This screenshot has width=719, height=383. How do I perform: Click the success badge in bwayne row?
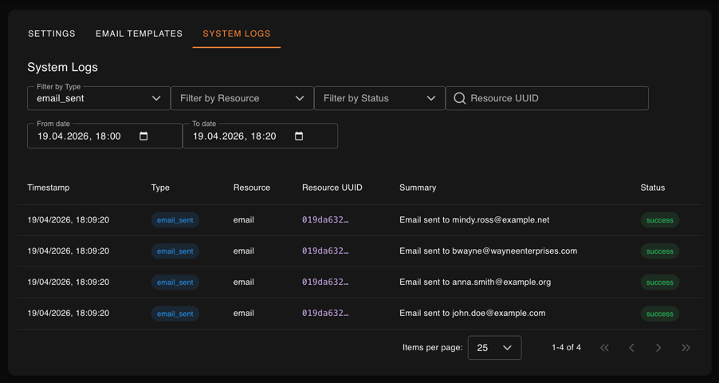pos(660,251)
